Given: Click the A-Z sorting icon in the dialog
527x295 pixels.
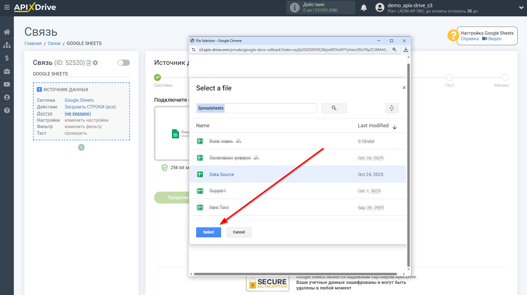Looking at the screenshot, I should pos(392,108).
